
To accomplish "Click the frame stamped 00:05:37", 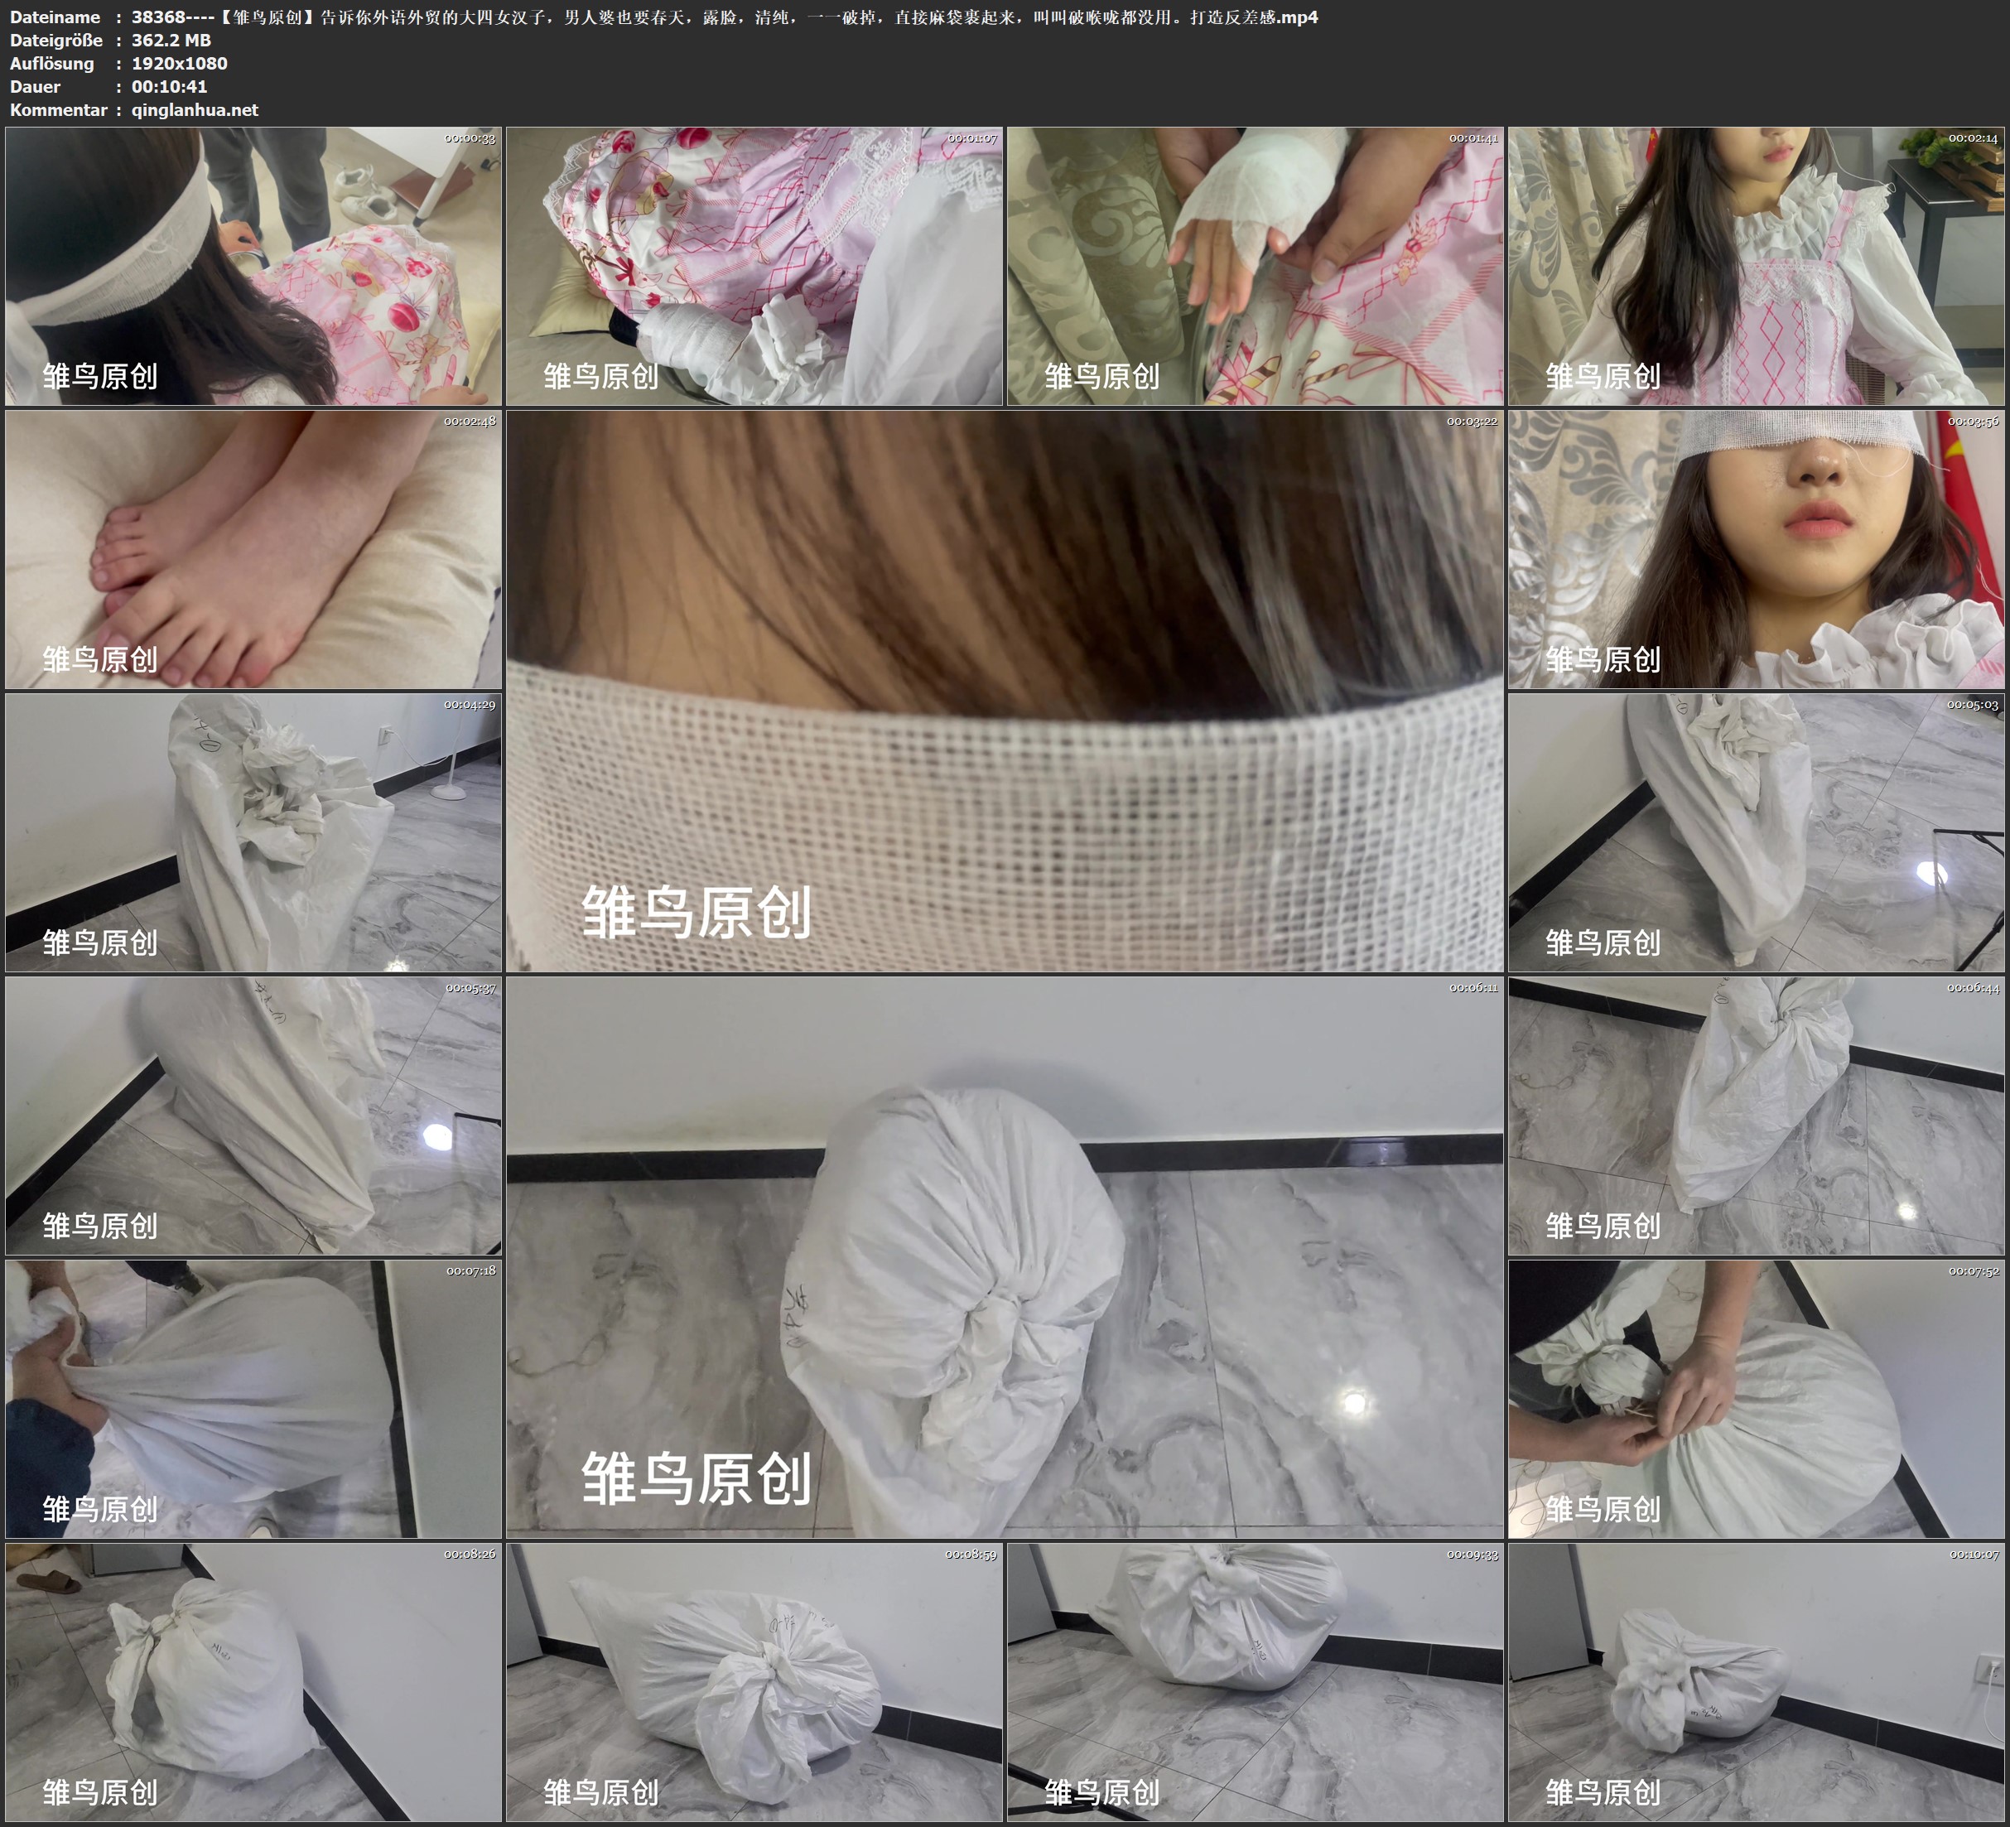I will click(253, 1115).
